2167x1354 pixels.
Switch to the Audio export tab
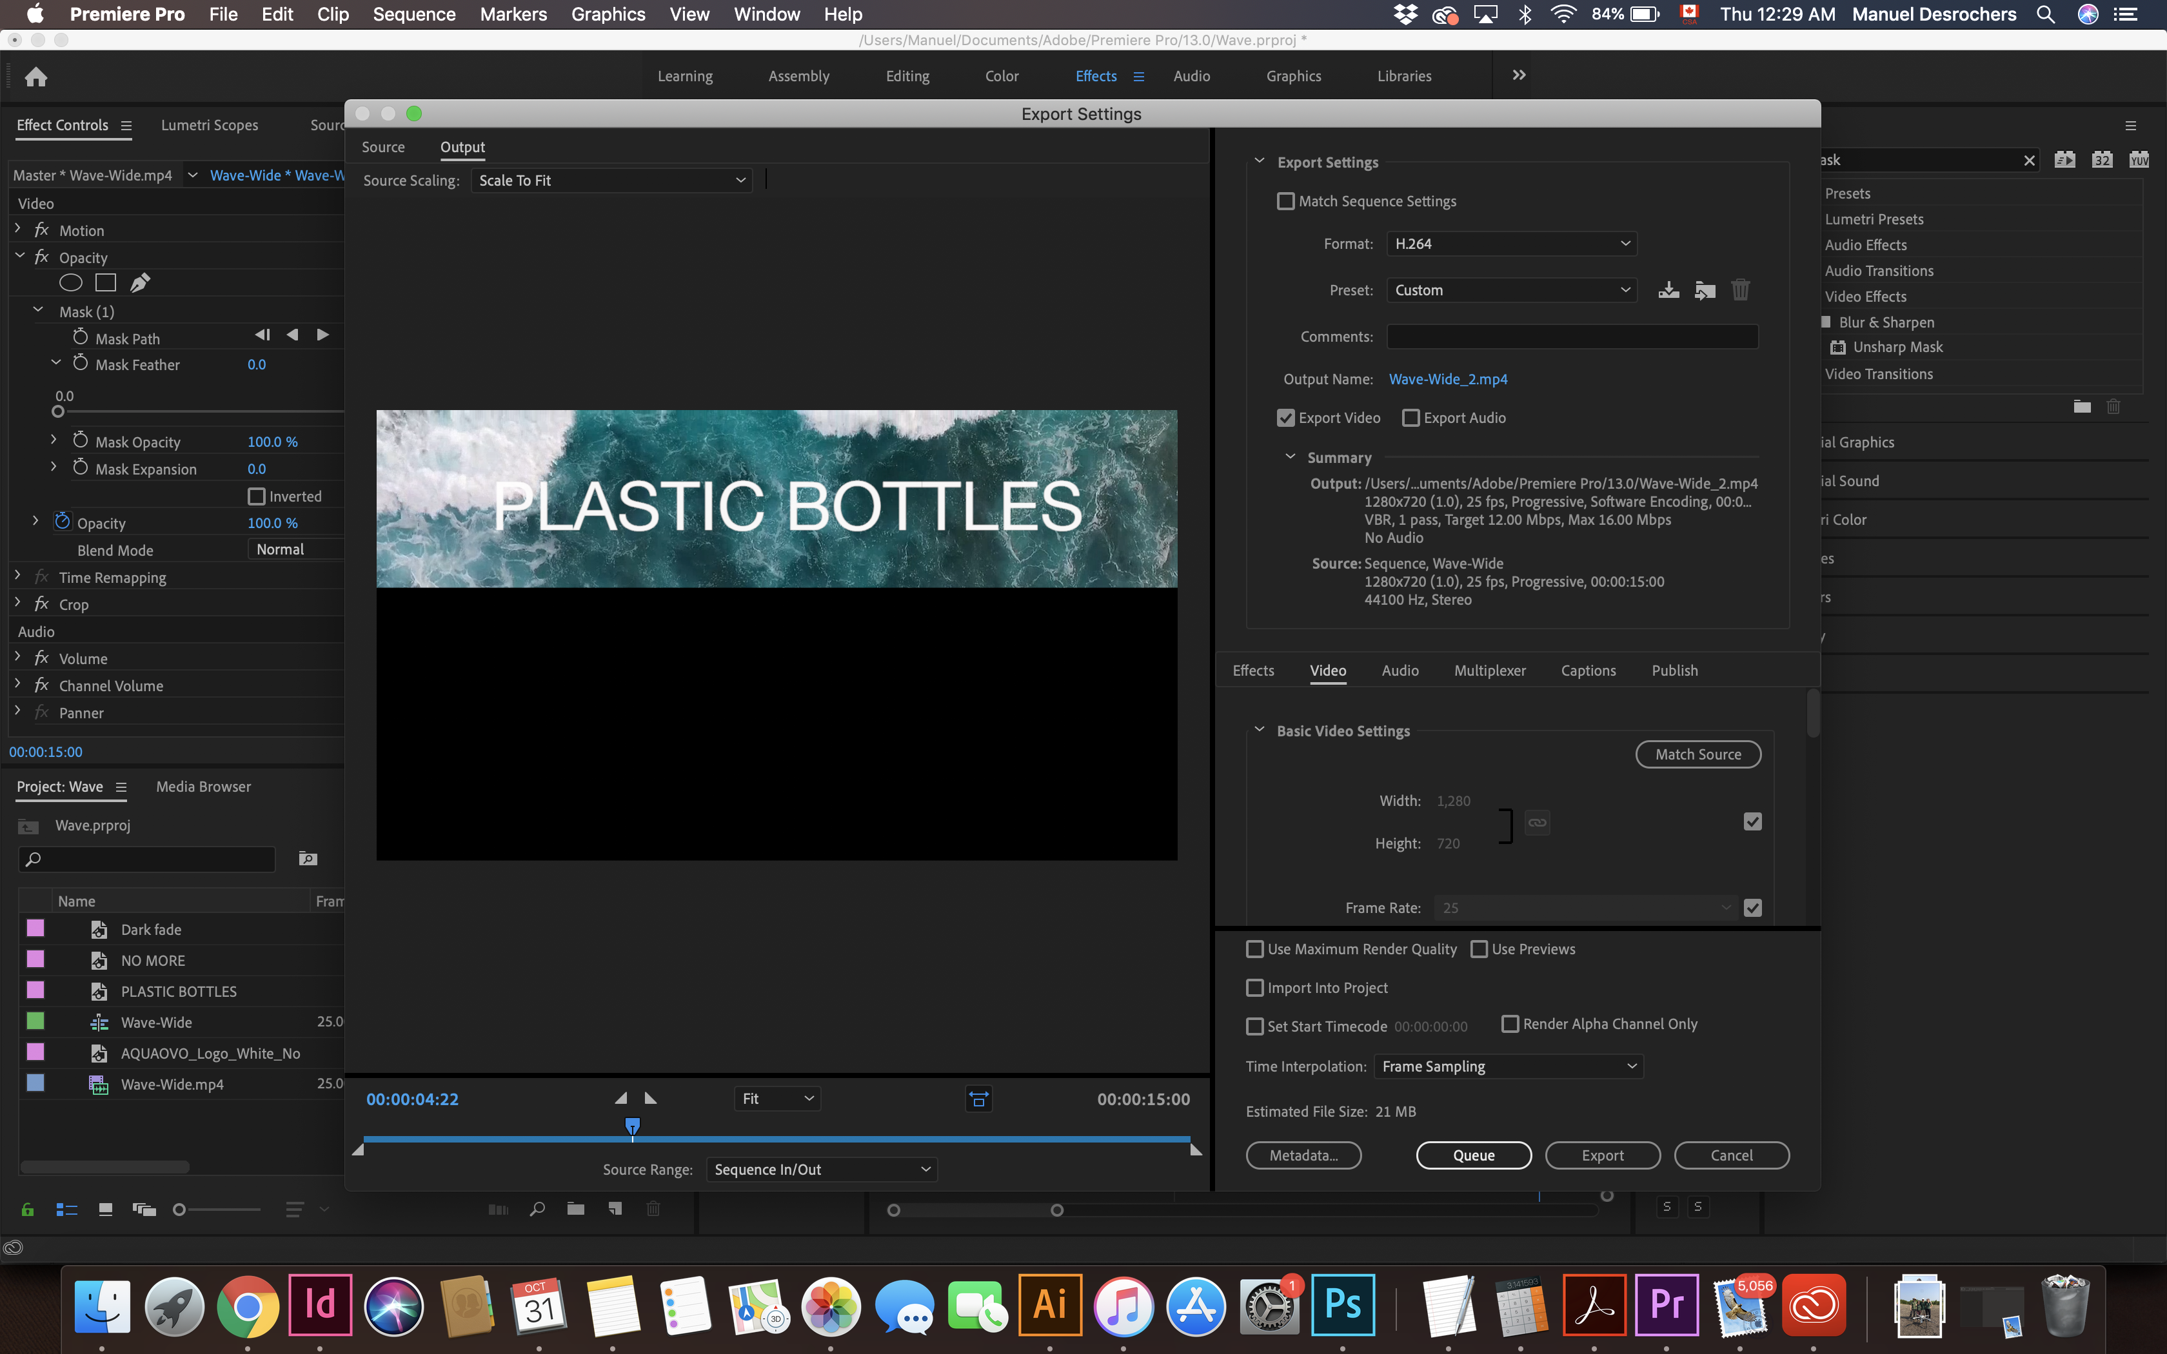point(1400,671)
